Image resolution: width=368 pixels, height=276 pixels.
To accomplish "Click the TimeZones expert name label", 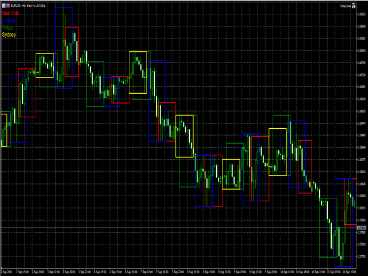I will (x=346, y=6).
